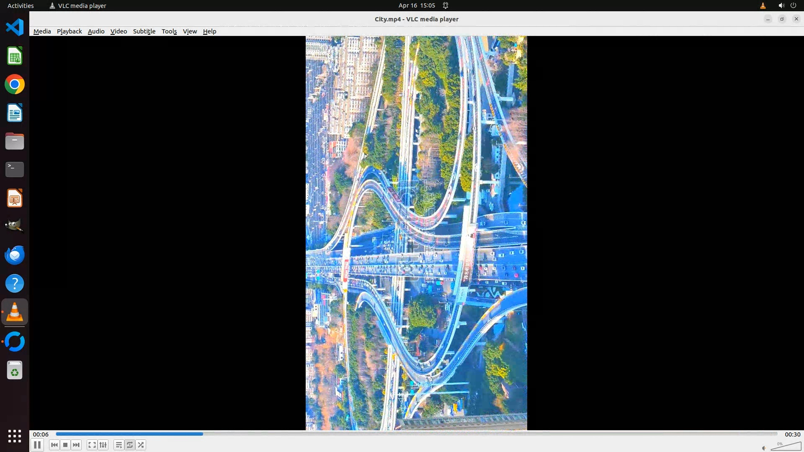Open the Media menu
The height and width of the screenshot is (452, 804).
[42, 31]
